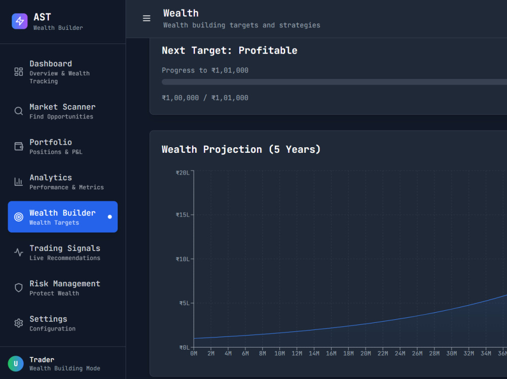Click the Dashboard grid icon
The height and width of the screenshot is (379, 507).
click(x=19, y=72)
